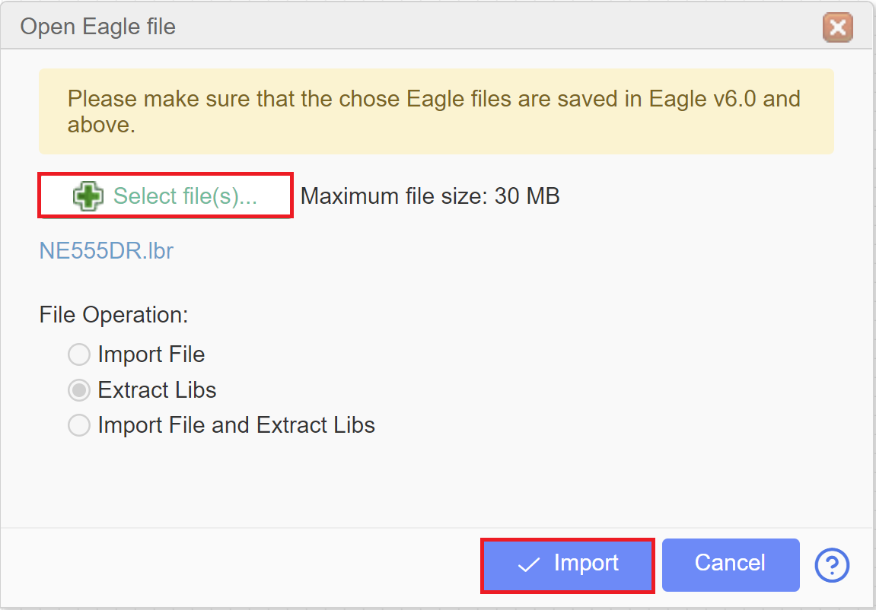876x610 pixels.
Task: Confirm with the Import button
Action: click(567, 565)
